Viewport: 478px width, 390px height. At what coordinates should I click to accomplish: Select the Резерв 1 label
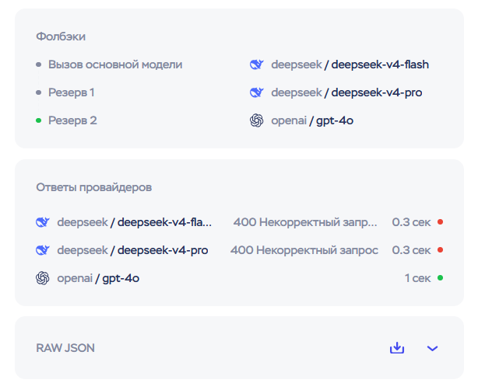pyautogui.click(x=72, y=92)
